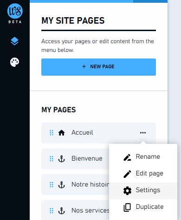Screen dimensions: 181x220
Task: Open Settings from the page menu
Action: coord(143,191)
